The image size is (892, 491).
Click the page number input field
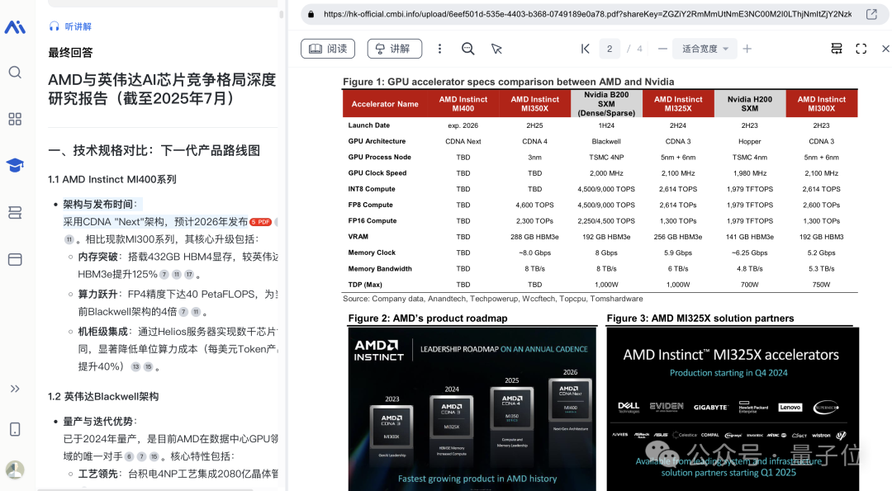point(610,49)
